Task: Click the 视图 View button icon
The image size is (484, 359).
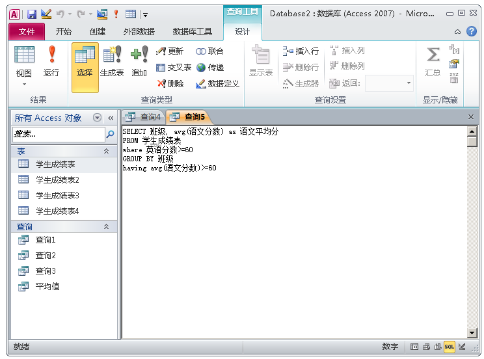Action: pos(24,55)
